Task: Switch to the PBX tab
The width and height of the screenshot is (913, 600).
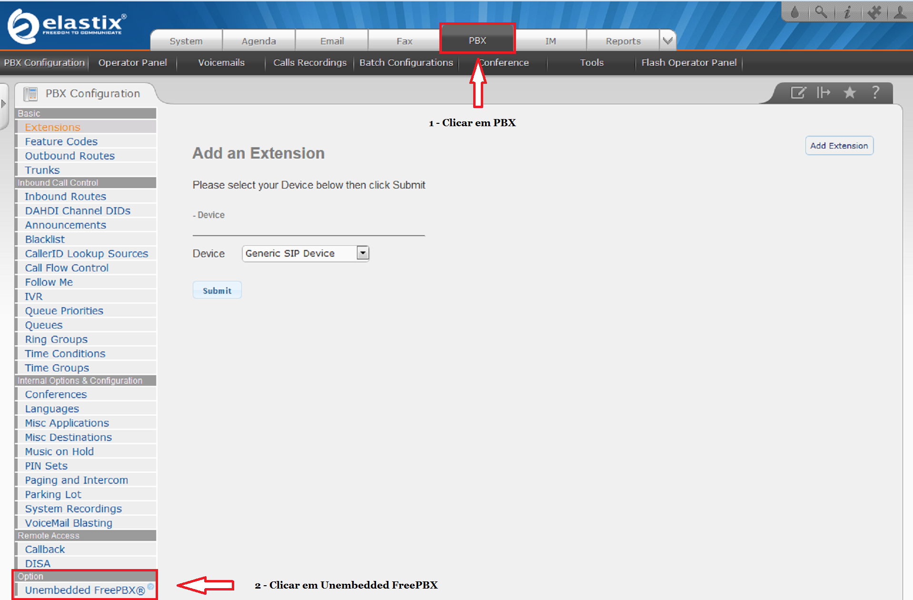Action: coord(477,40)
